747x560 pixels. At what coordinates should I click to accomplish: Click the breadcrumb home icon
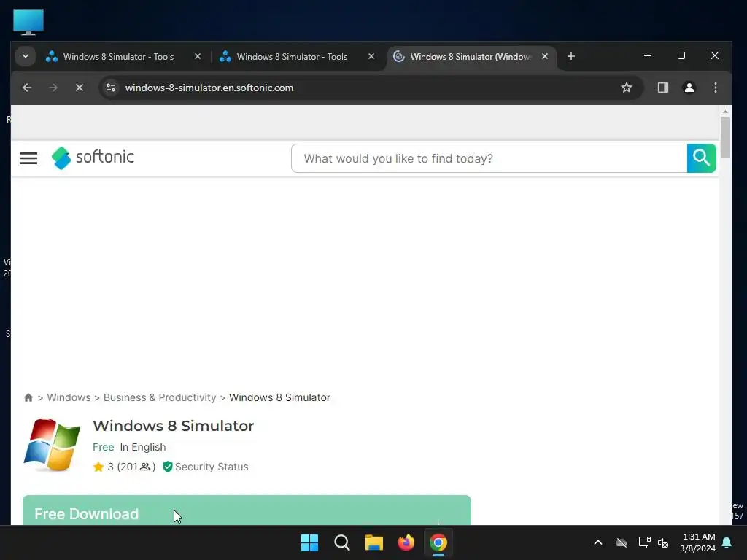[28, 397]
